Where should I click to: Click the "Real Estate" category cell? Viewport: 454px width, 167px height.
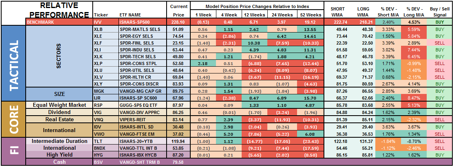[59, 119]
